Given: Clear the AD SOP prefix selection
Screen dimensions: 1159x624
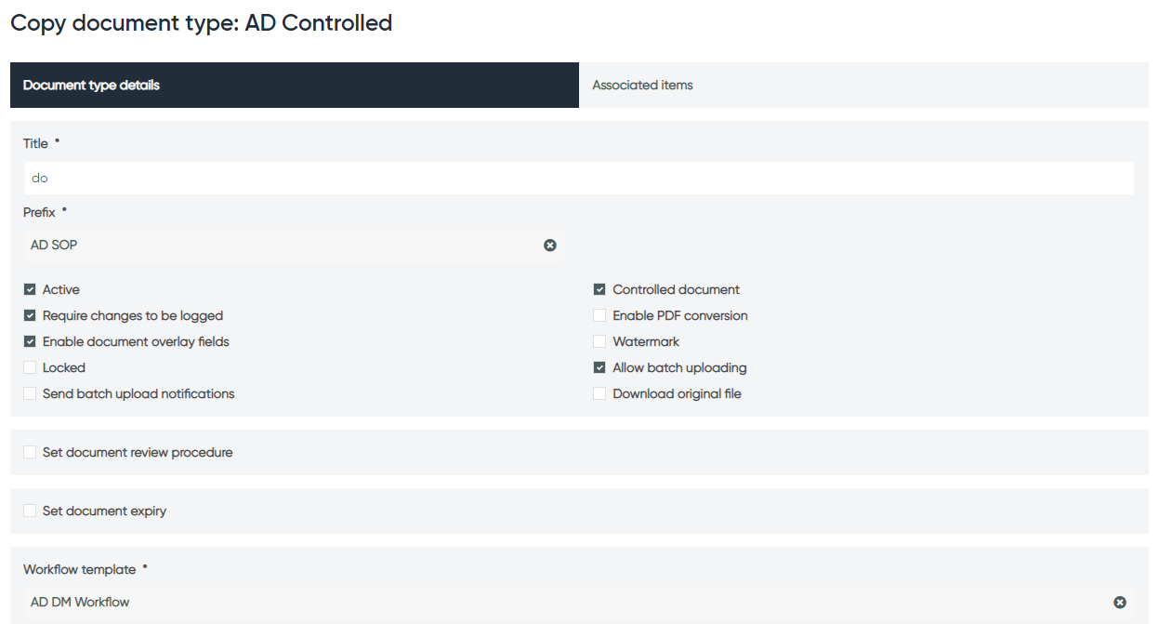Looking at the screenshot, I should point(550,246).
